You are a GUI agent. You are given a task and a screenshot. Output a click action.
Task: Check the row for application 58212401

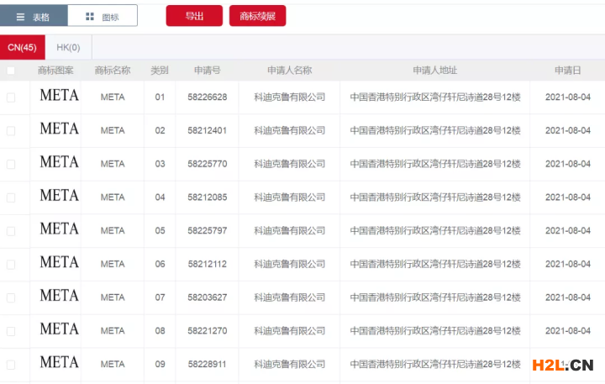click(x=11, y=131)
